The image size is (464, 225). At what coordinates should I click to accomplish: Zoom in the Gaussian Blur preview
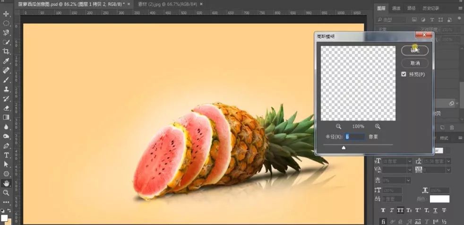click(x=378, y=126)
